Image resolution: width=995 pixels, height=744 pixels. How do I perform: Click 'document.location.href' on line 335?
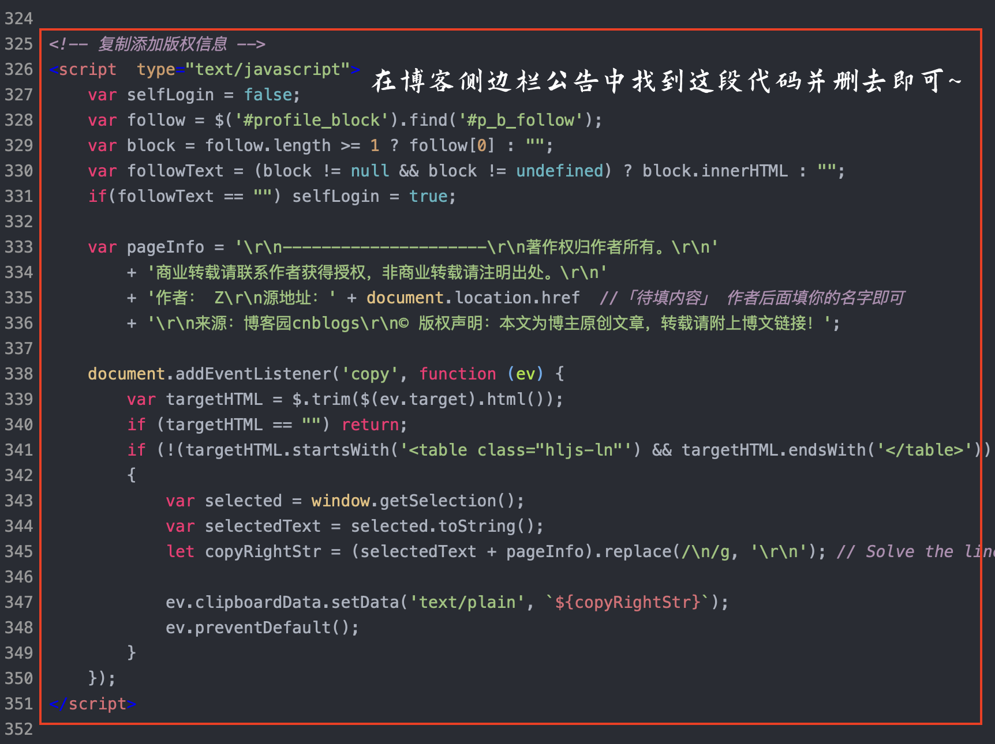[x=473, y=298]
